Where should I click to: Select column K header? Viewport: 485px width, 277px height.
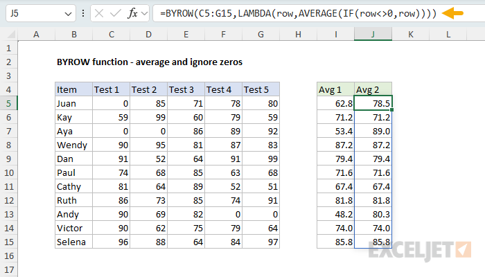(411, 35)
